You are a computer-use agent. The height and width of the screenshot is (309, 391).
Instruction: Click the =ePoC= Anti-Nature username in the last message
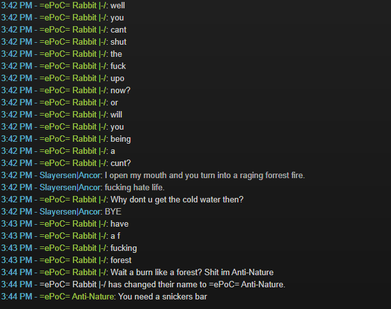pos(77,296)
